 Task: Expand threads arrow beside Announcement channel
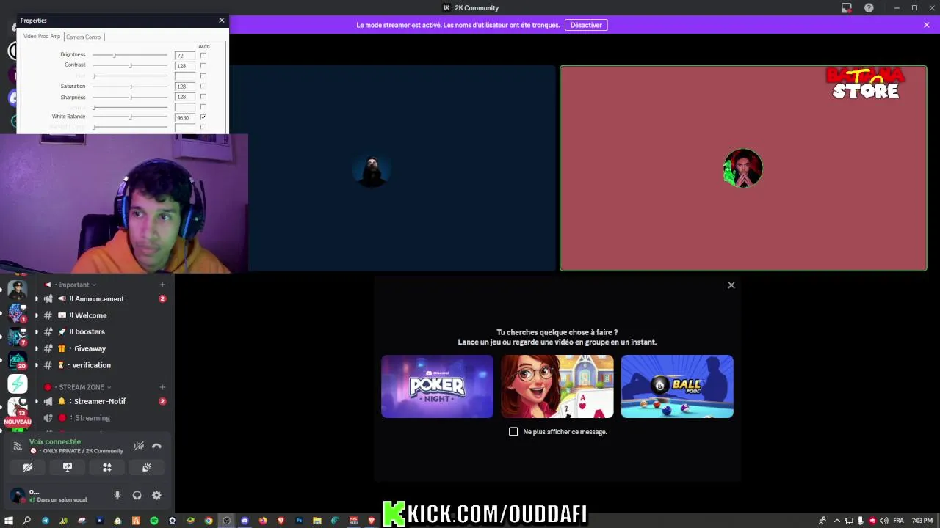coord(36,299)
